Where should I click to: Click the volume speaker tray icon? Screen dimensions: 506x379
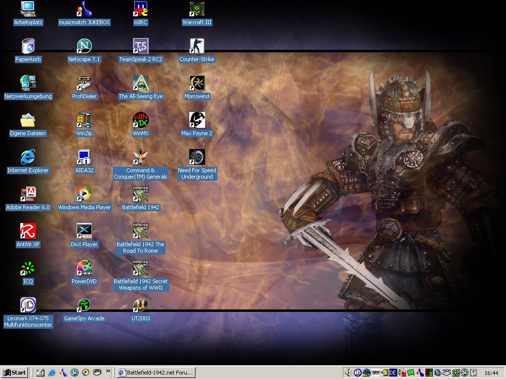tap(347, 373)
